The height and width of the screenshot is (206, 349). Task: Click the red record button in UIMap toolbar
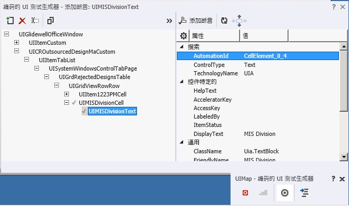[245, 193]
